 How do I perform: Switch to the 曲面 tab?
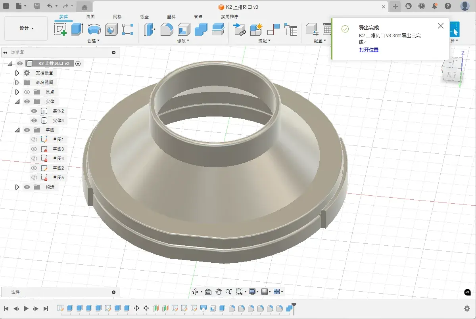point(90,17)
